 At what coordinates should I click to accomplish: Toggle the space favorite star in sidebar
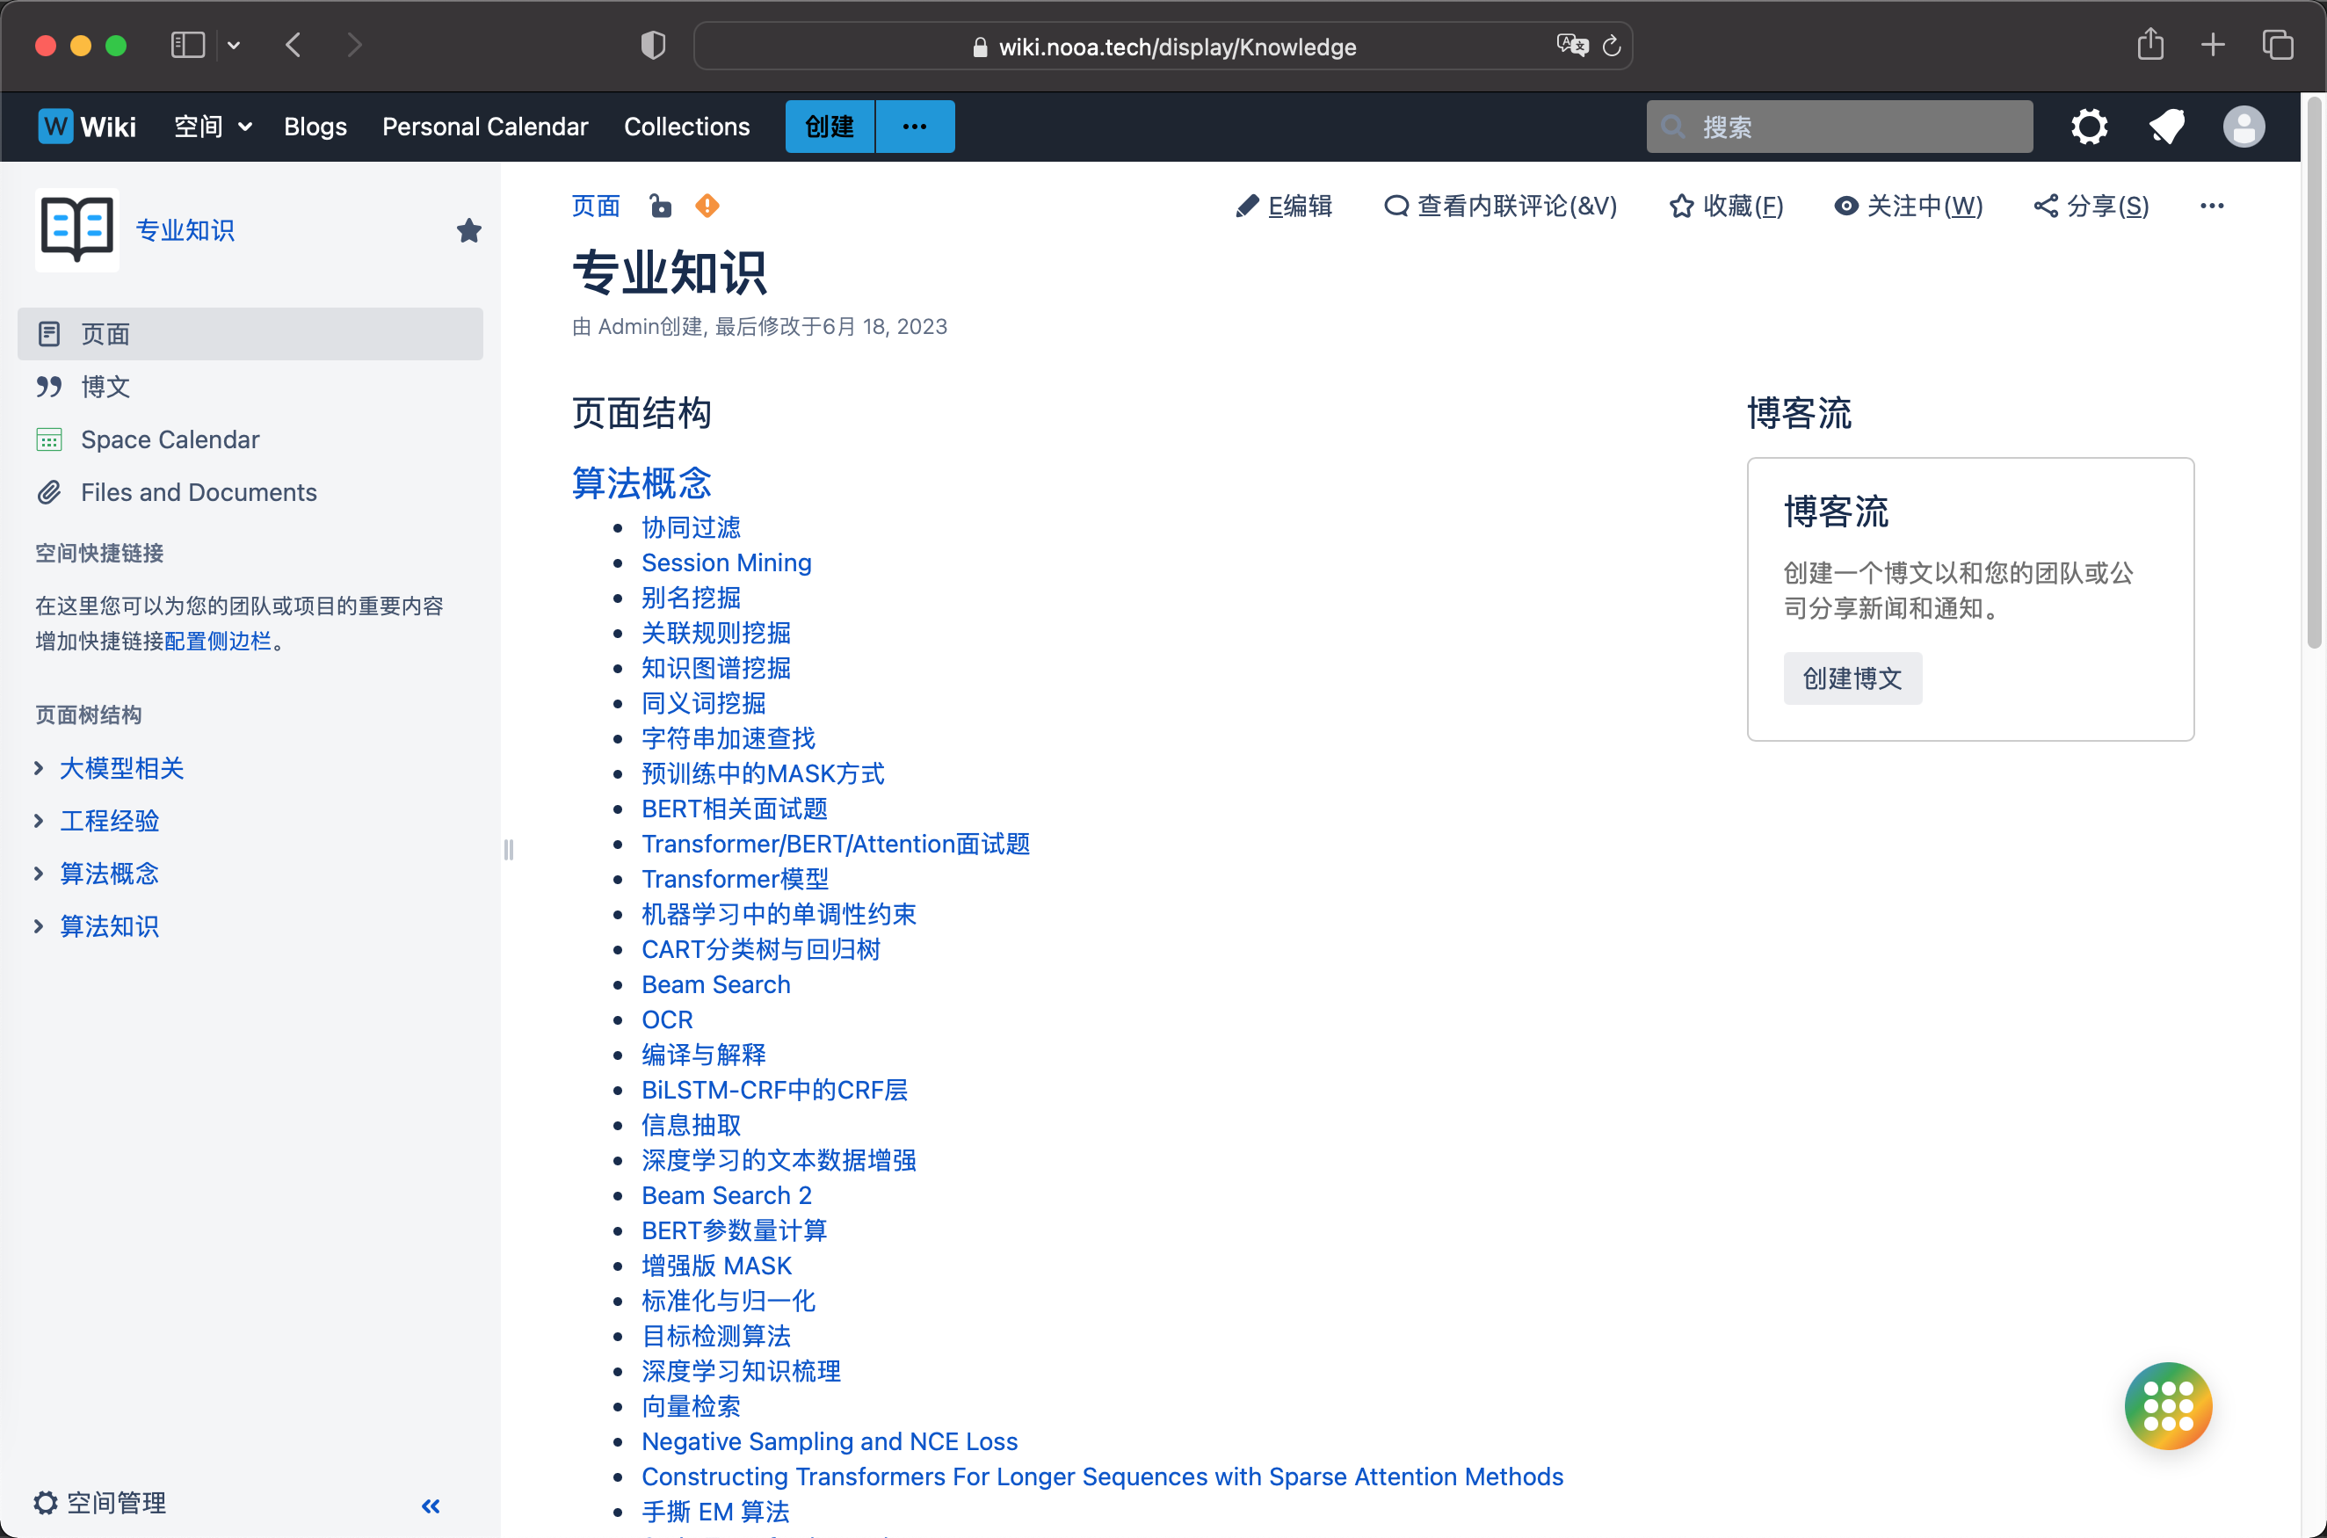coord(468,230)
